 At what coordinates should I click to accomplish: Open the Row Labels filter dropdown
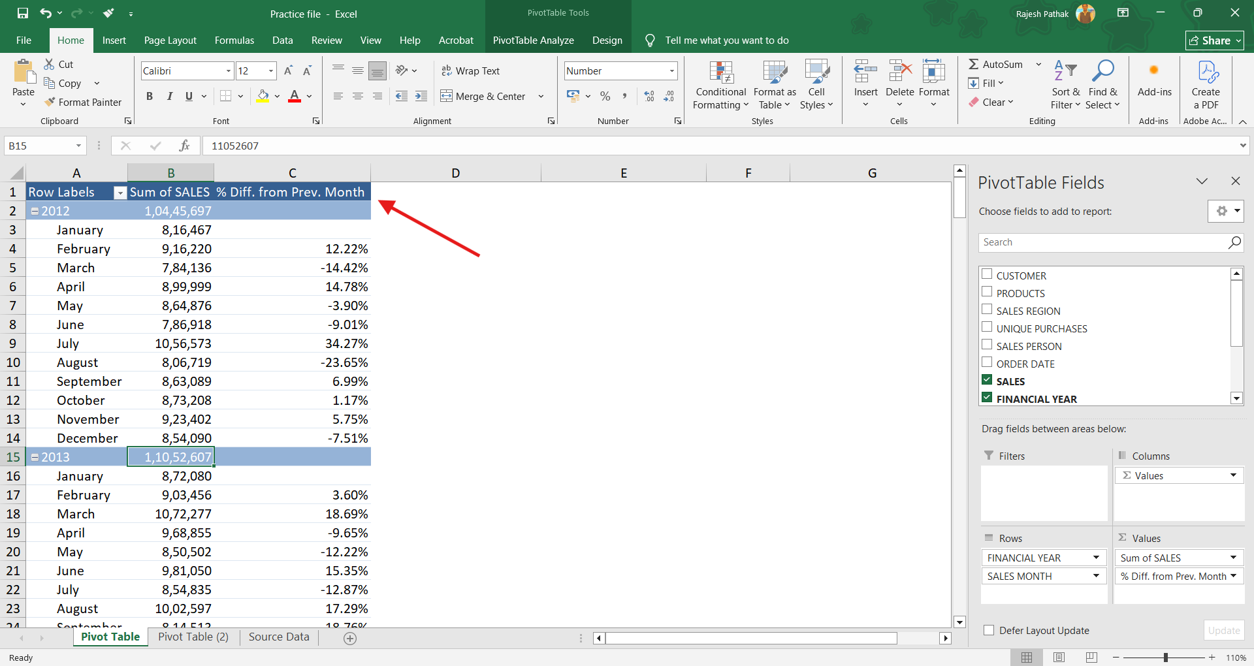(120, 193)
